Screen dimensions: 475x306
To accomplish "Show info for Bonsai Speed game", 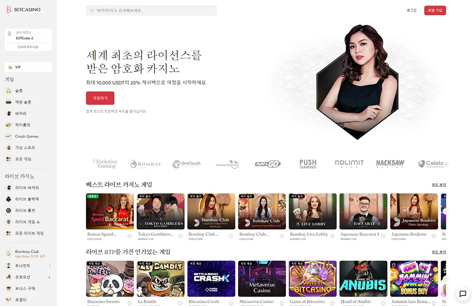I will tap(129, 236).
